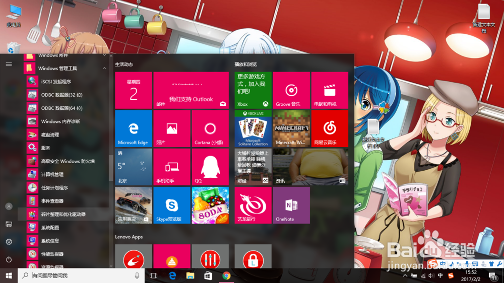The width and height of the screenshot is (504, 283).
Task: Expand the Start menu hamburger button
Action: 9,64
